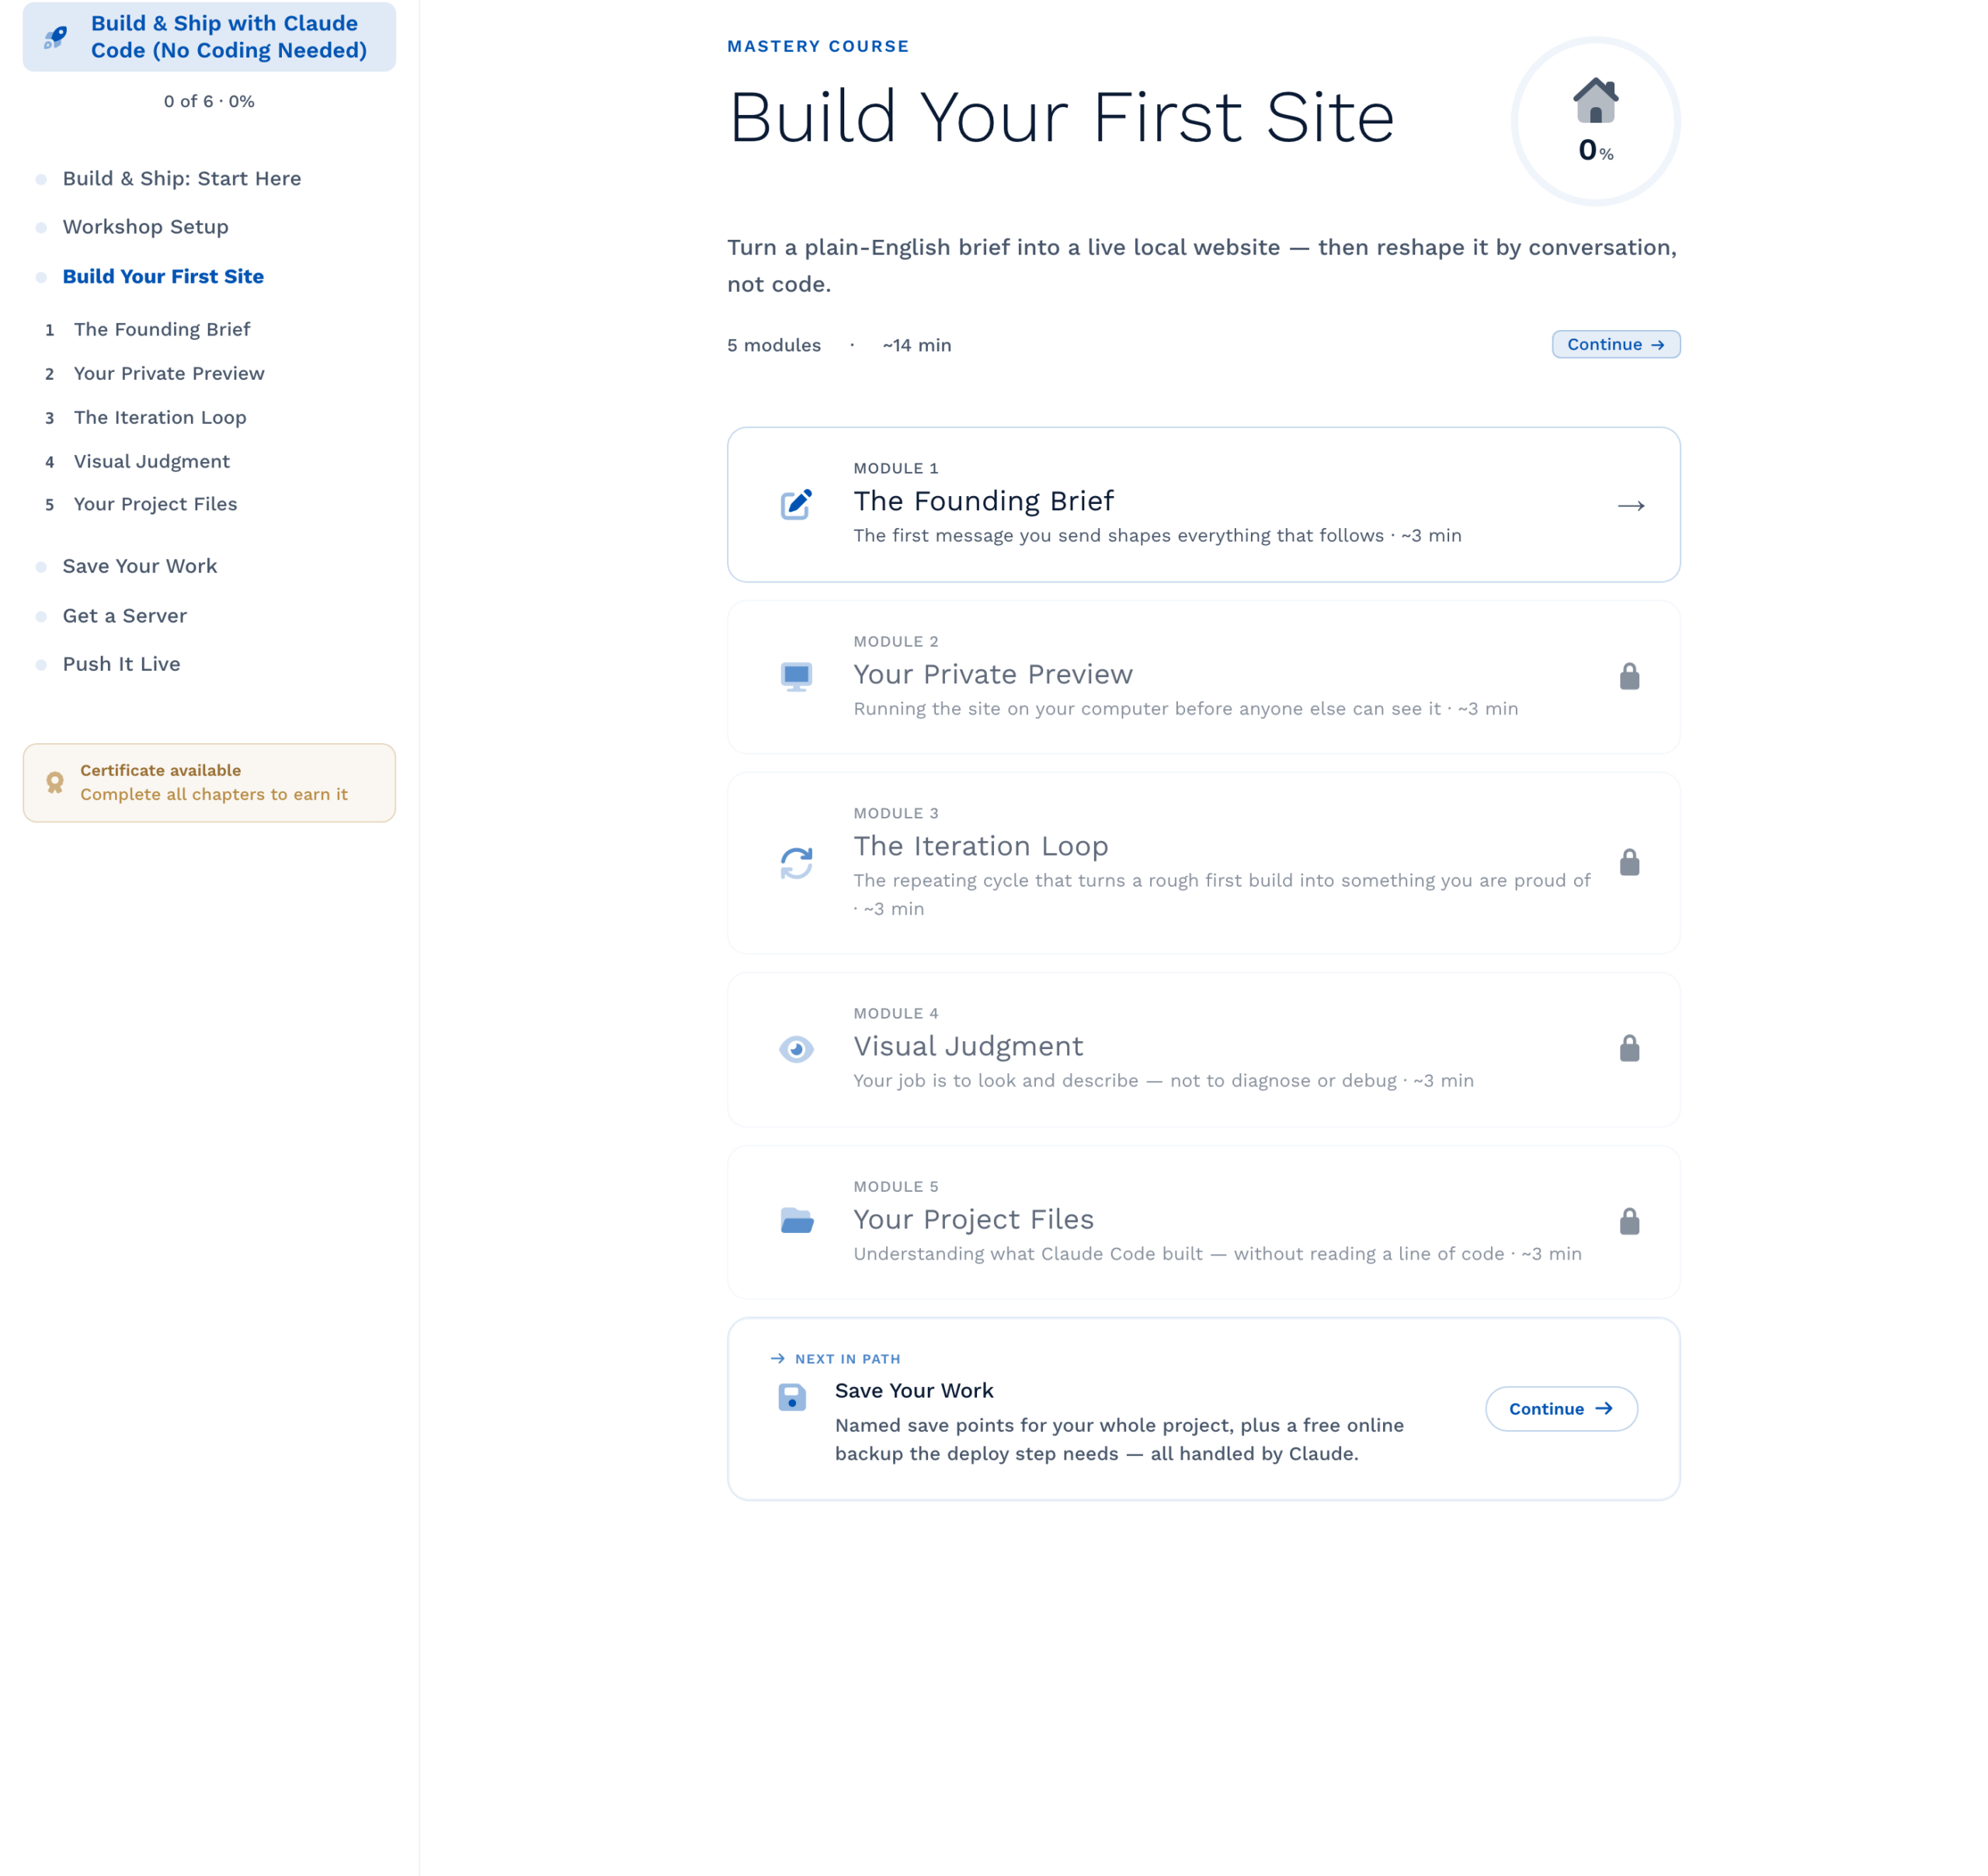This screenshot has width=1988, height=1876.
Task: Select Your Project Files sidebar sub-item
Action: coord(156,504)
